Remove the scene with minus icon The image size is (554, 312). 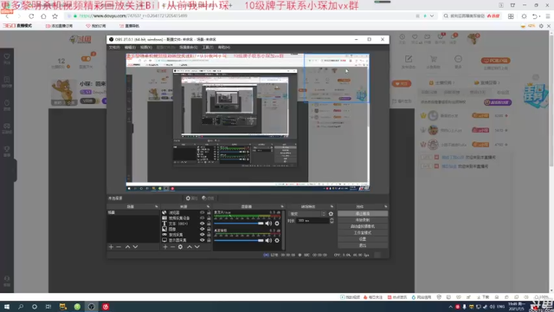[119, 247]
